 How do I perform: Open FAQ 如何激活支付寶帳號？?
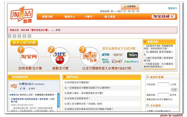click(77, 82)
